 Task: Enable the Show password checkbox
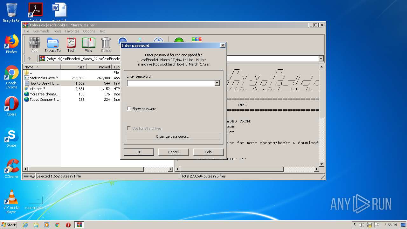[x=129, y=109]
